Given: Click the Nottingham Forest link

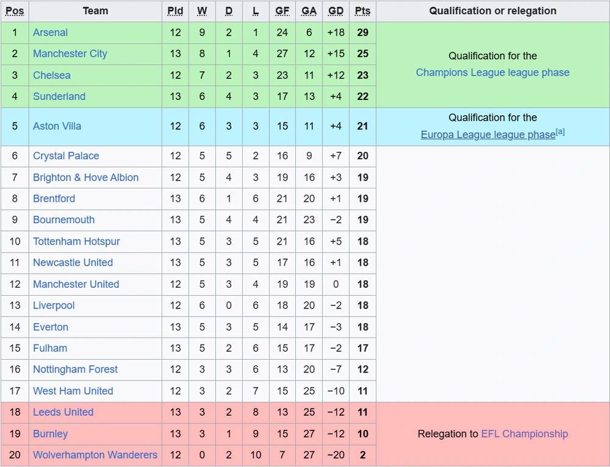Looking at the screenshot, I should click(75, 369).
